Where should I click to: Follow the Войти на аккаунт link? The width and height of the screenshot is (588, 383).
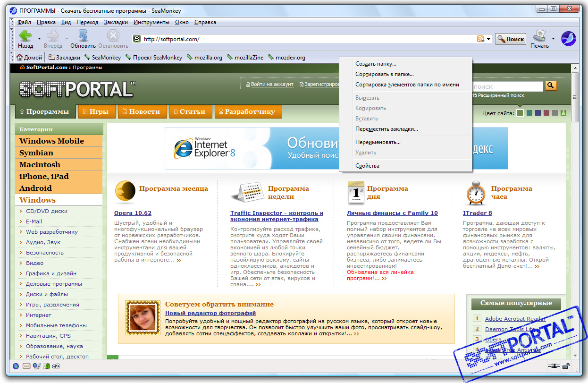pos(272,85)
